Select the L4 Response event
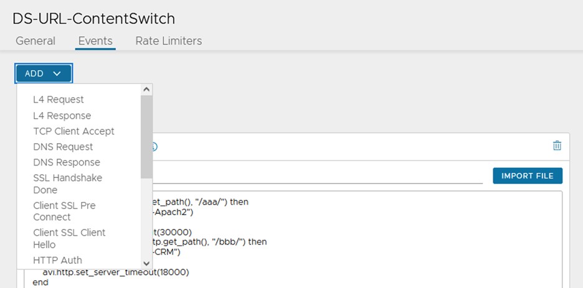 pyautogui.click(x=62, y=116)
